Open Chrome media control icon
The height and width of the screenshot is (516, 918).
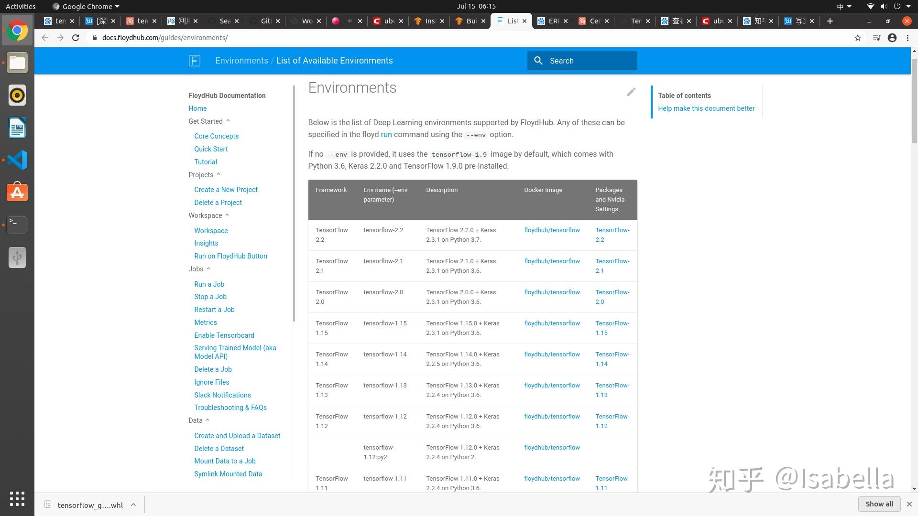[x=876, y=38]
